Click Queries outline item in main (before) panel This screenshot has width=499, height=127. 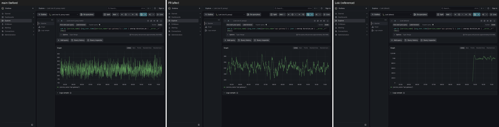(x=46, y=23)
